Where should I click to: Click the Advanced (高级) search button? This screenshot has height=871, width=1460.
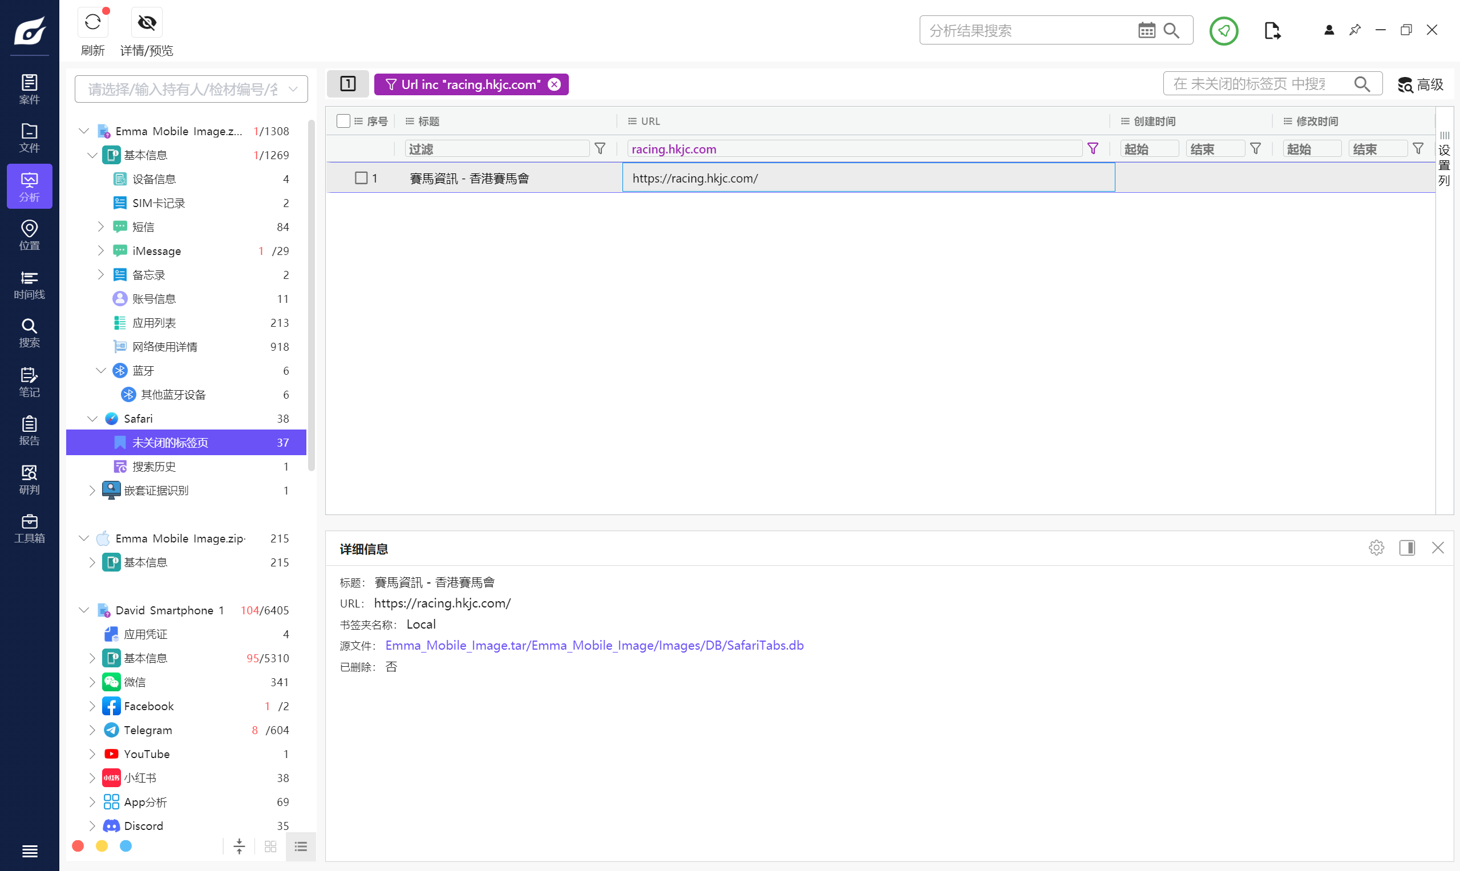click(1420, 84)
